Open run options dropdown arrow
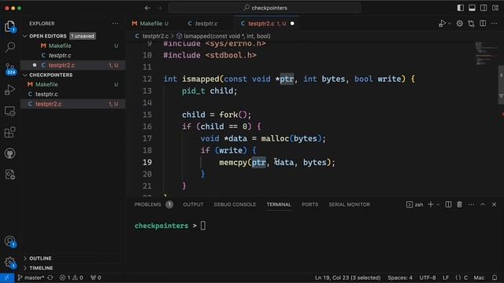This screenshot has width=504, height=283. tap(450, 24)
